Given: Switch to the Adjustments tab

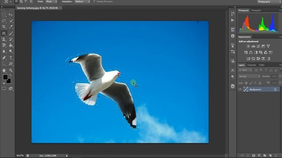Looking at the screenshot, I should tap(245, 37).
